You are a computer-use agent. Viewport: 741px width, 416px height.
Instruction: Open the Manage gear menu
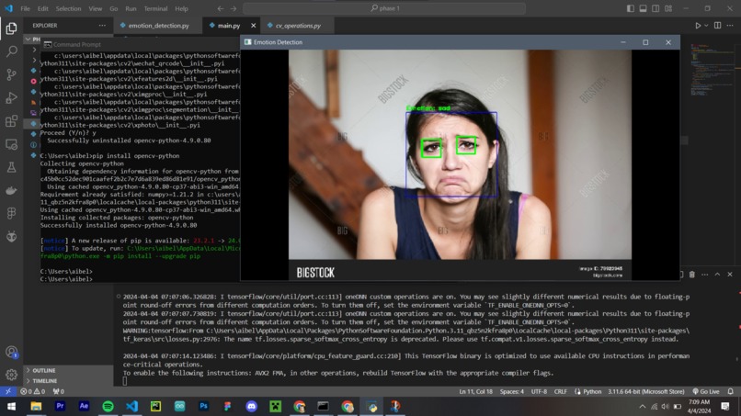pos(11,375)
